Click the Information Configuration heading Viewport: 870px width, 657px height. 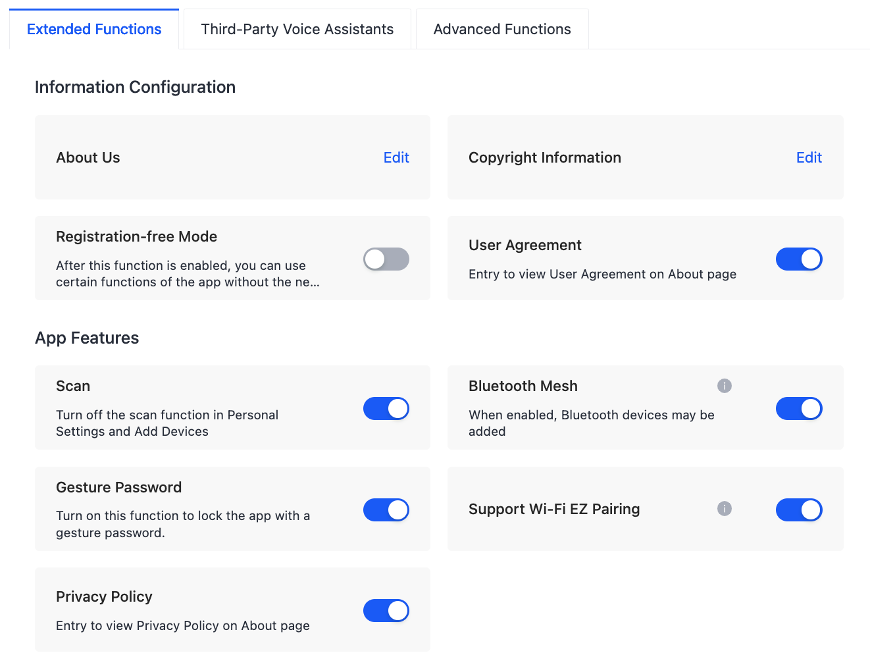pyautogui.click(x=135, y=87)
